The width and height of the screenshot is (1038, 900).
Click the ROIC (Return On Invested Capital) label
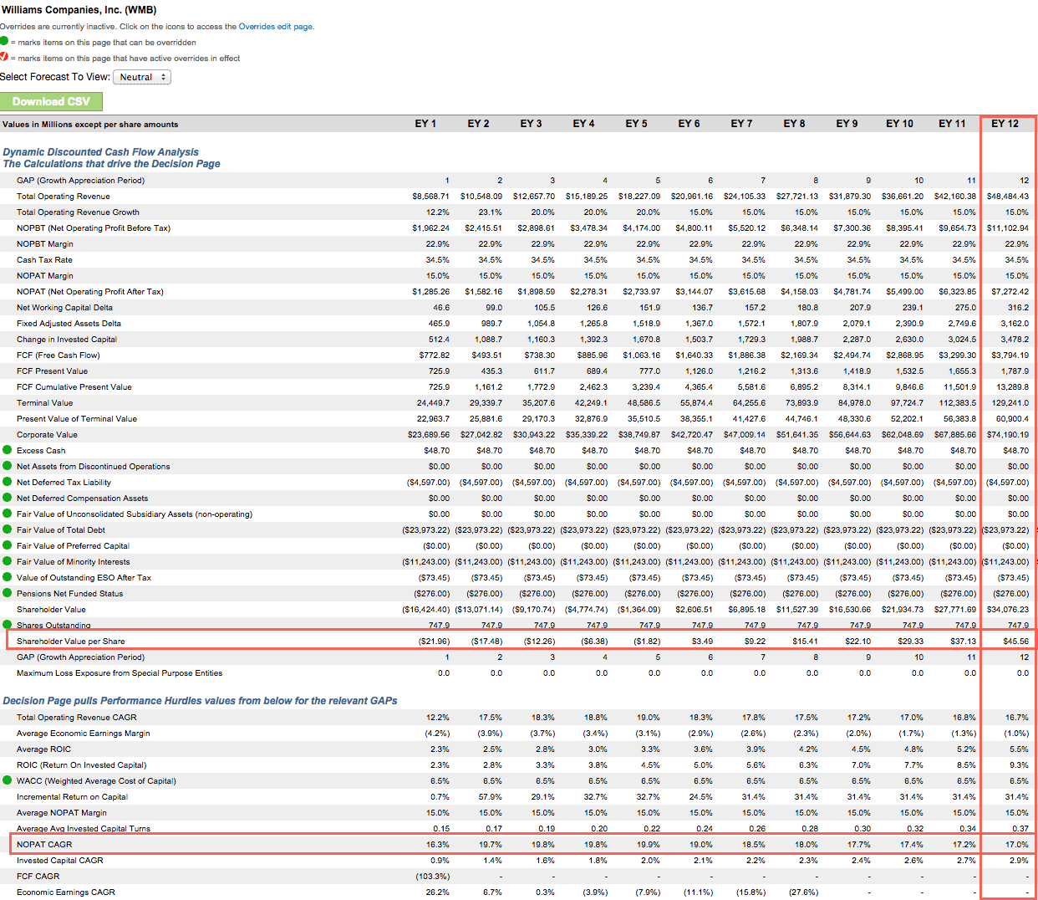pos(82,765)
